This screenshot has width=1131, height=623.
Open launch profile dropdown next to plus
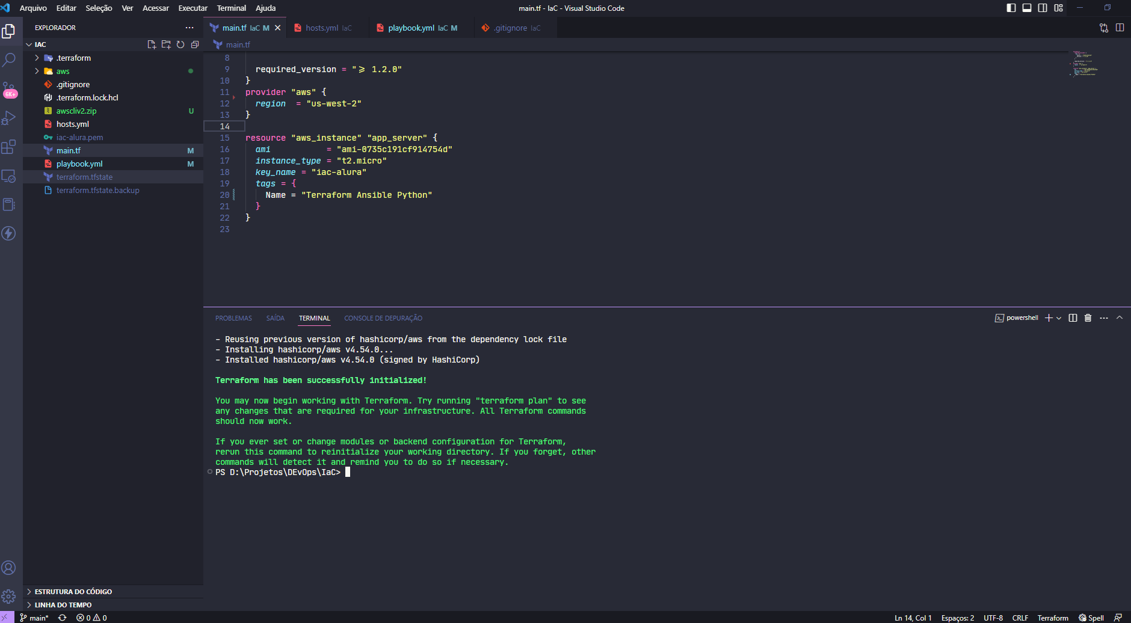point(1059,318)
